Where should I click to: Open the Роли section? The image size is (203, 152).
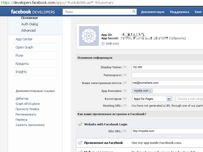19,56
